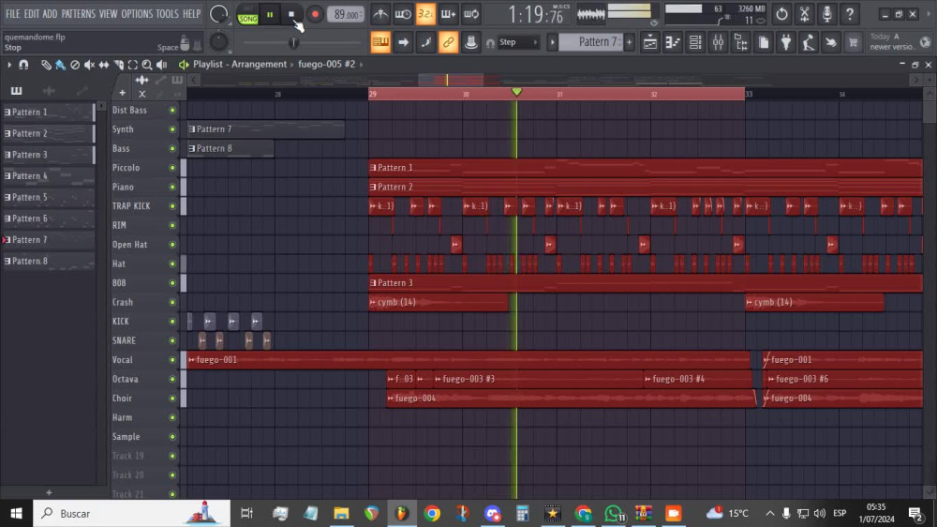The width and height of the screenshot is (937, 527).
Task: Activate the Zoom magnifier tool
Action: click(x=147, y=65)
